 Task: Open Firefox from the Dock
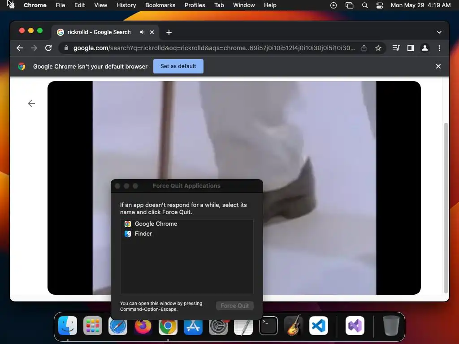coord(143,326)
